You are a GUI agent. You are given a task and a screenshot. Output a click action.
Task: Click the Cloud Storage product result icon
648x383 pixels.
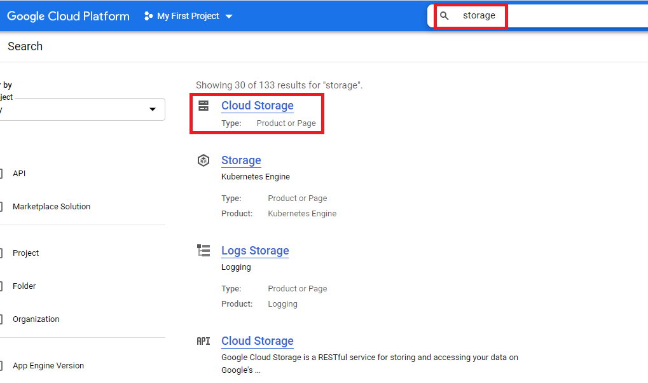(x=203, y=106)
